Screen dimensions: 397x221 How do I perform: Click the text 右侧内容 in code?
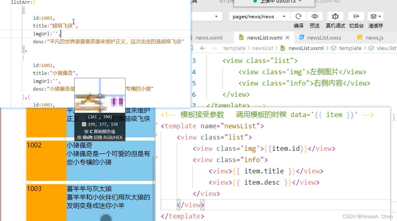coord(328,83)
